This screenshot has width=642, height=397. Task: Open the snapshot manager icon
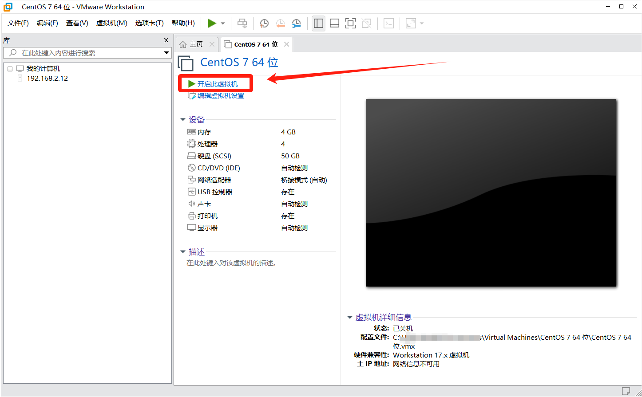296,24
